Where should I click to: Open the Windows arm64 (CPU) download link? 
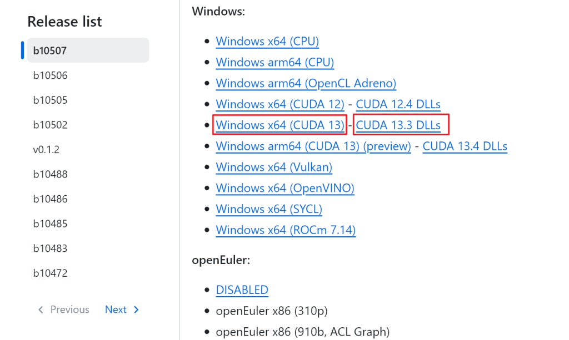(x=274, y=62)
